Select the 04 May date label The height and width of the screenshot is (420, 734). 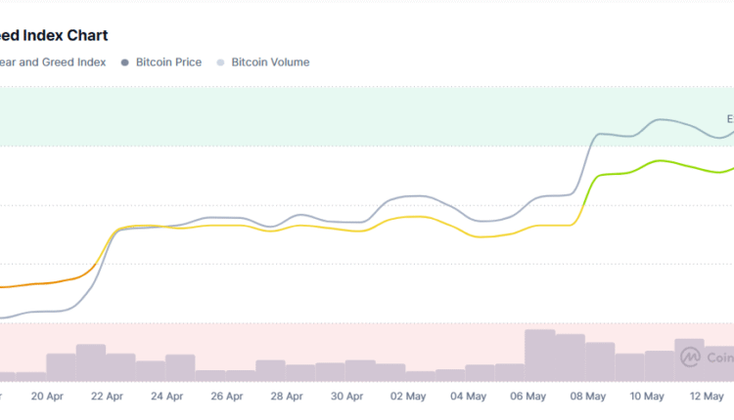coord(469,397)
